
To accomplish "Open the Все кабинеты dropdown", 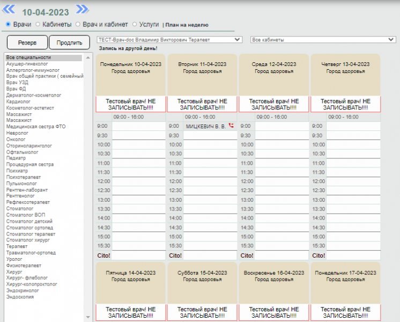I will (x=323, y=40).
